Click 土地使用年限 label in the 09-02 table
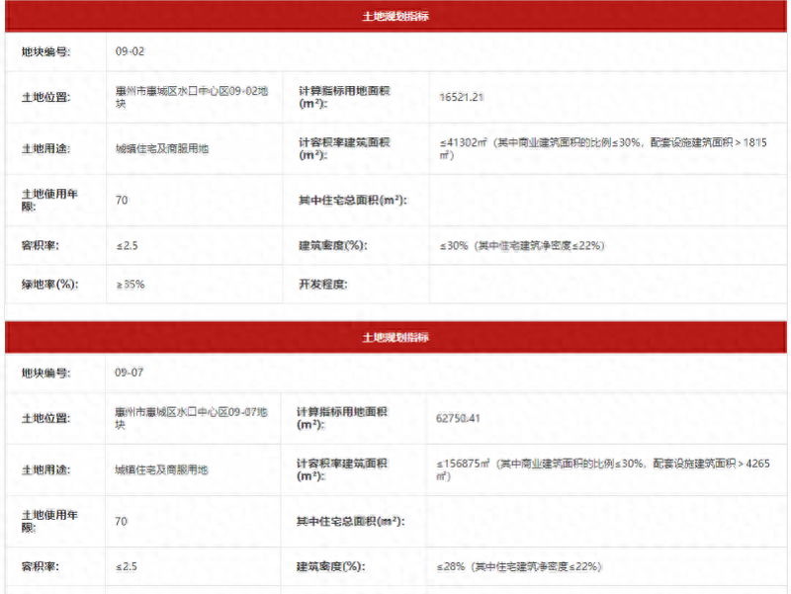 pos(49,201)
